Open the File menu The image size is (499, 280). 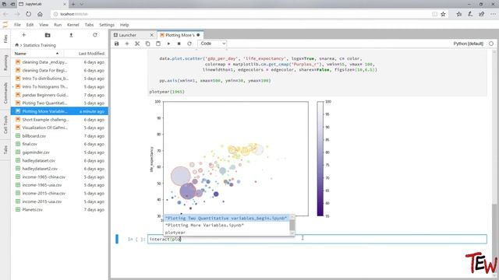click(17, 25)
